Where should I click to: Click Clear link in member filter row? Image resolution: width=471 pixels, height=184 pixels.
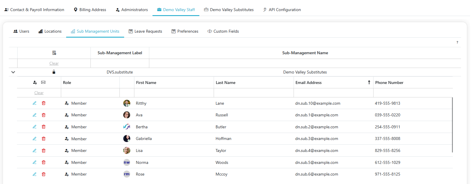pos(39,93)
